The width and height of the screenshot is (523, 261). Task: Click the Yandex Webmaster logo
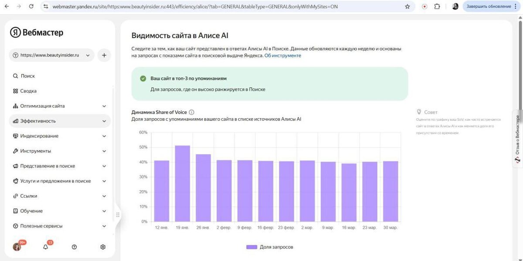37,33
